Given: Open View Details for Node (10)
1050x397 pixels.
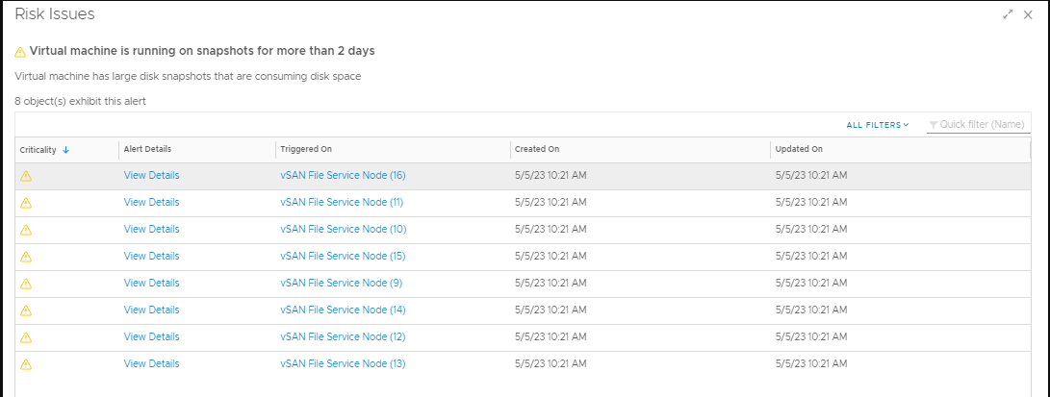Looking at the screenshot, I should (151, 230).
